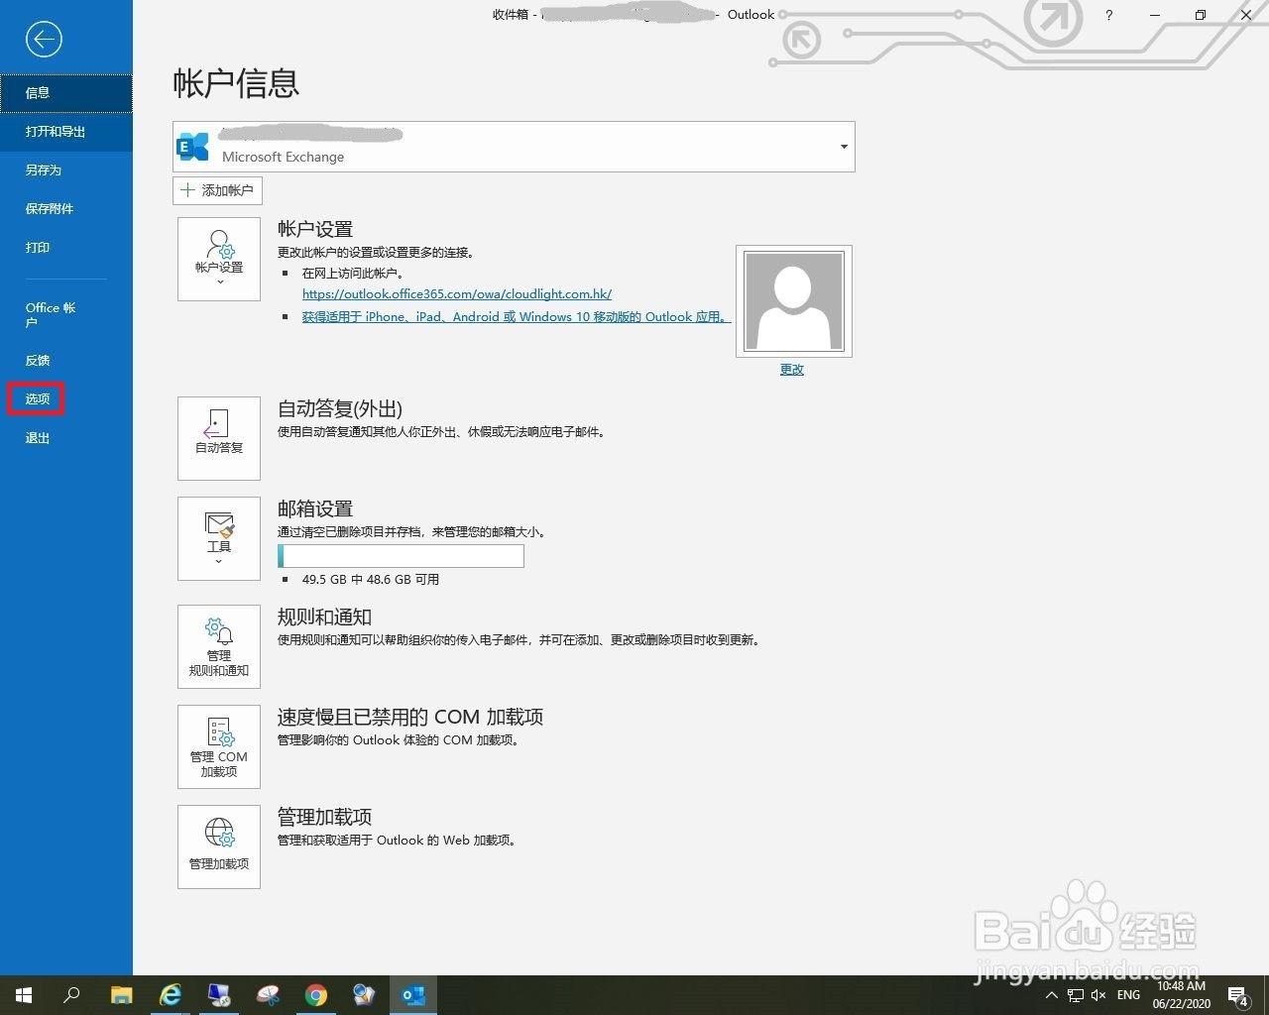Click 退出 to exit Outlook
This screenshot has height=1015, width=1269.
point(66,438)
